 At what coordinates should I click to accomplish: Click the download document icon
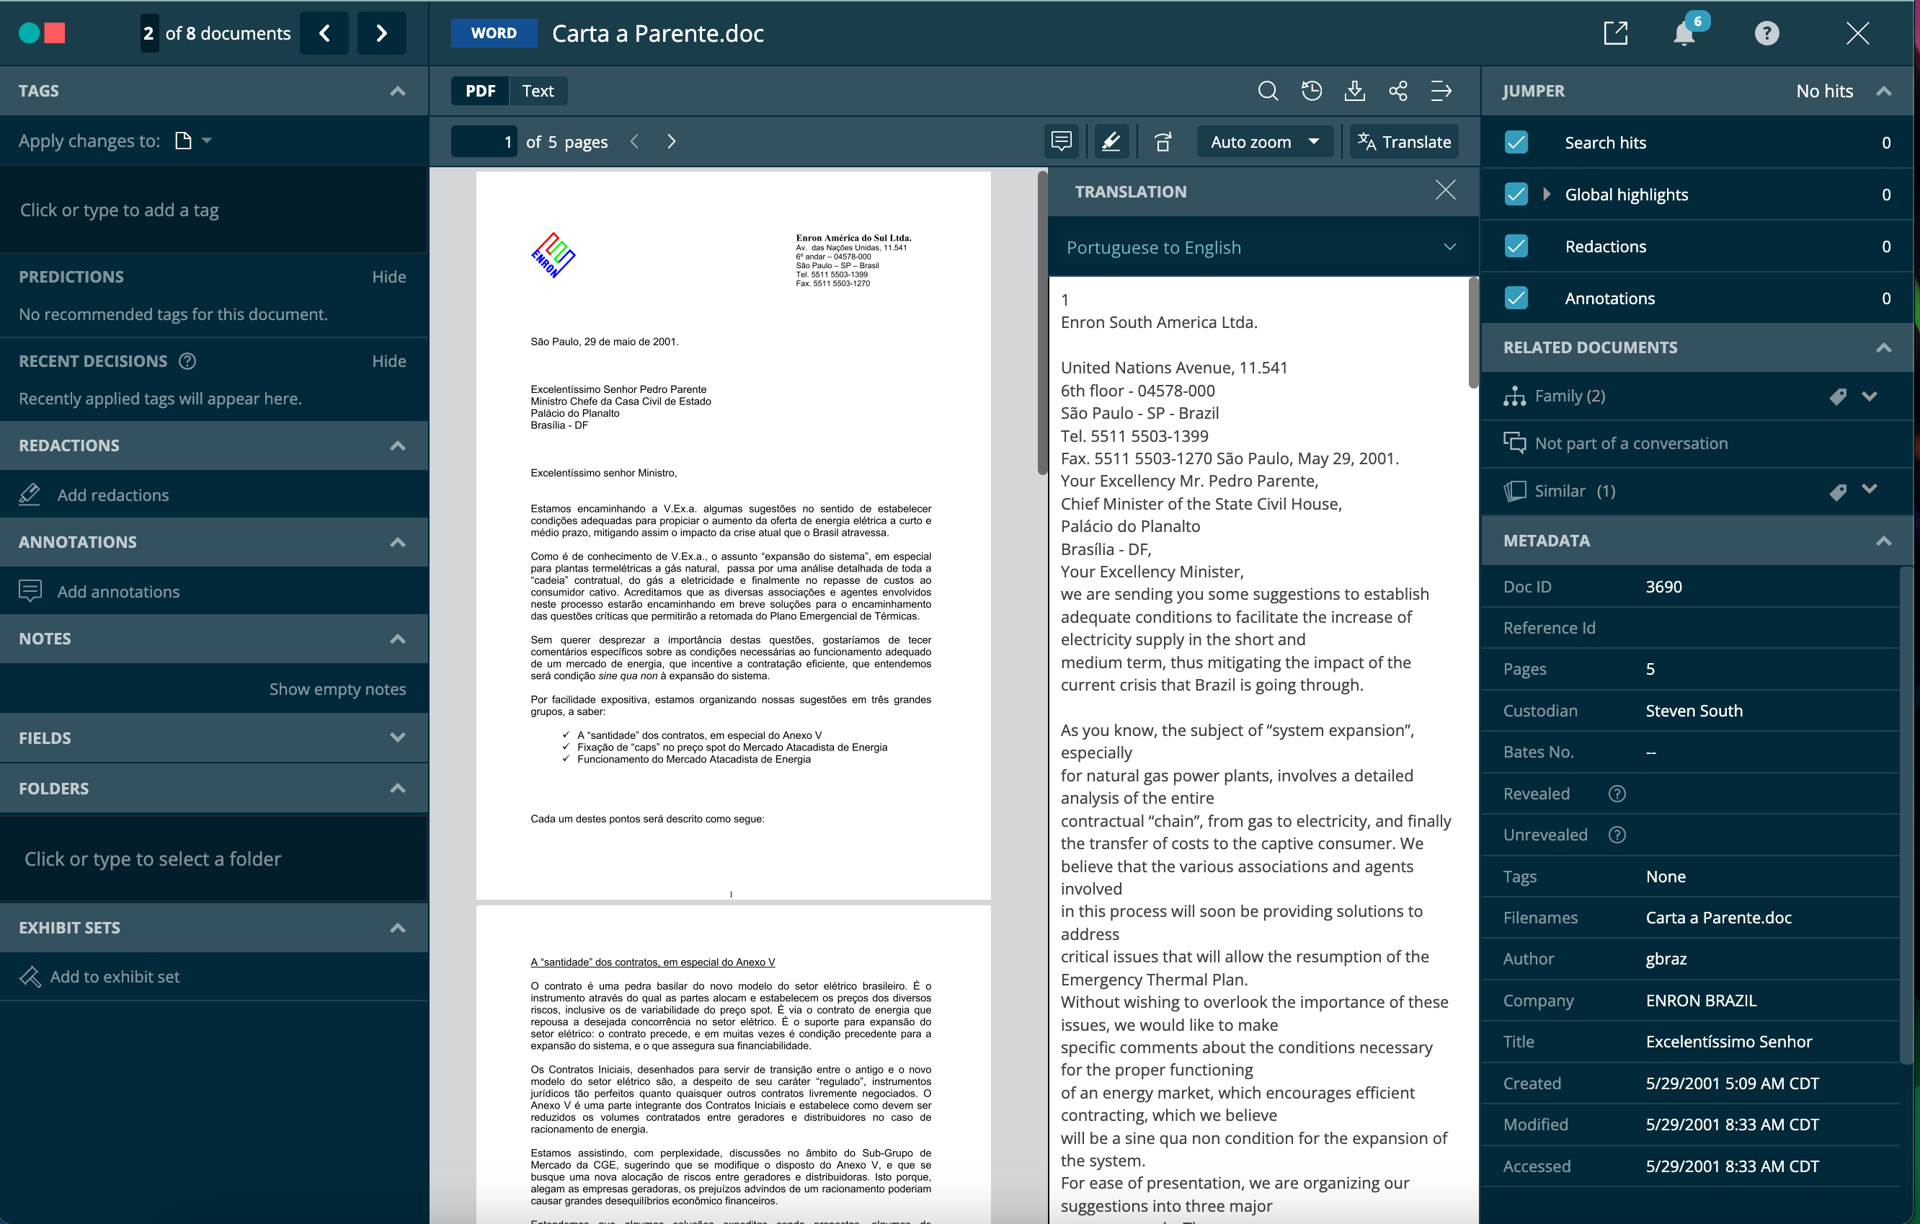coord(1356,90)
